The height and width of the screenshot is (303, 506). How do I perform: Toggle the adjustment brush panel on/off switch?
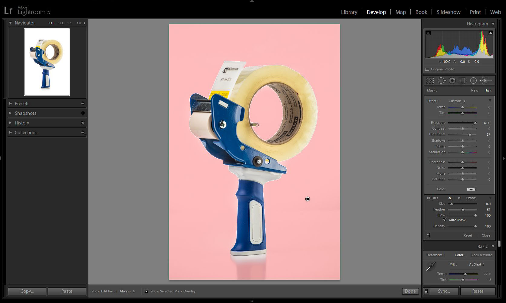click(x=428, y=235)
